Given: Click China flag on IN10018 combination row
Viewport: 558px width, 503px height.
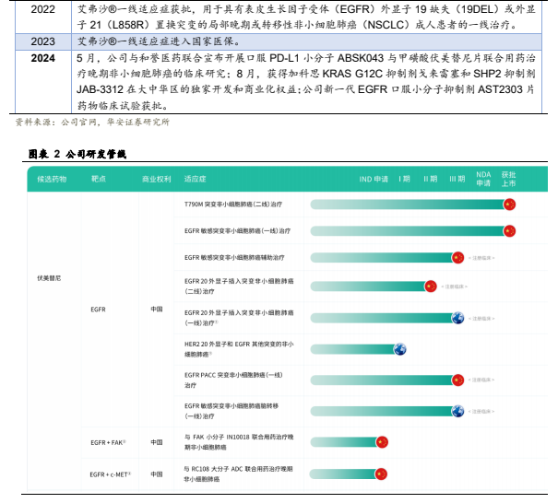Looking at the screenshot, I should (x=382, y=442).
